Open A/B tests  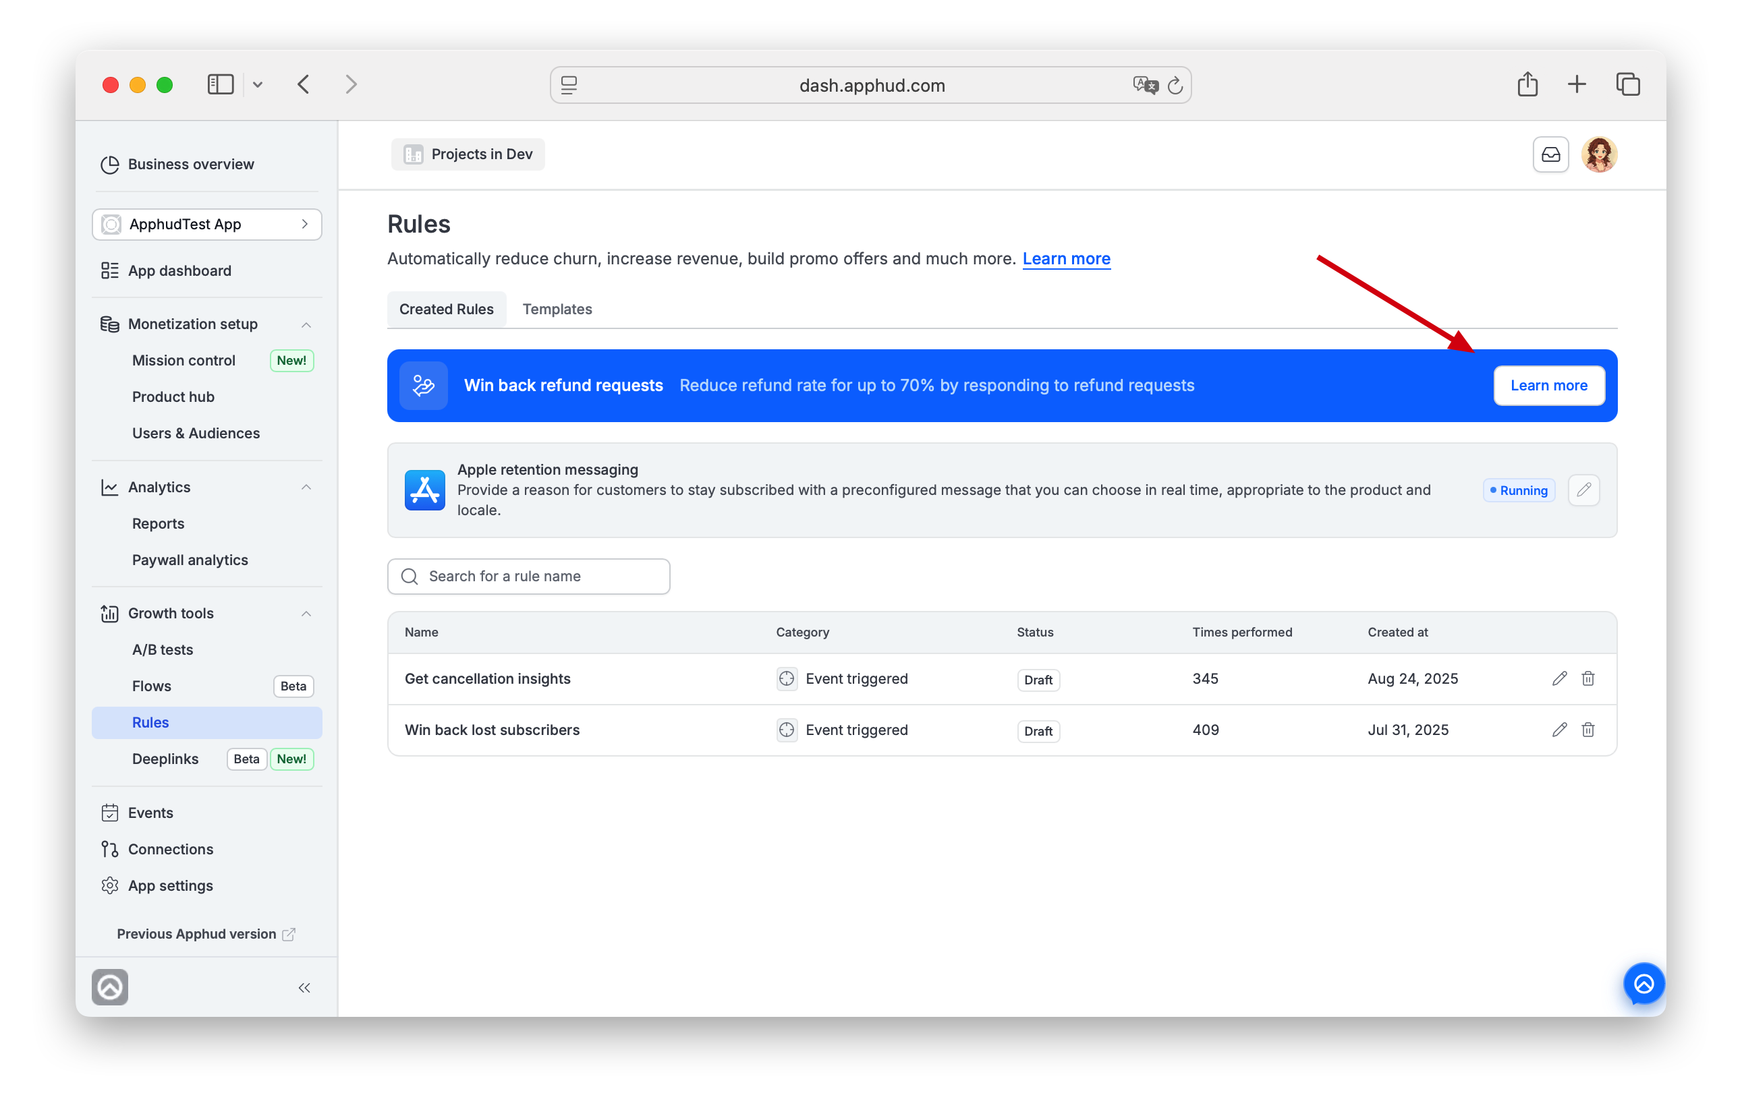coord(163,650)
